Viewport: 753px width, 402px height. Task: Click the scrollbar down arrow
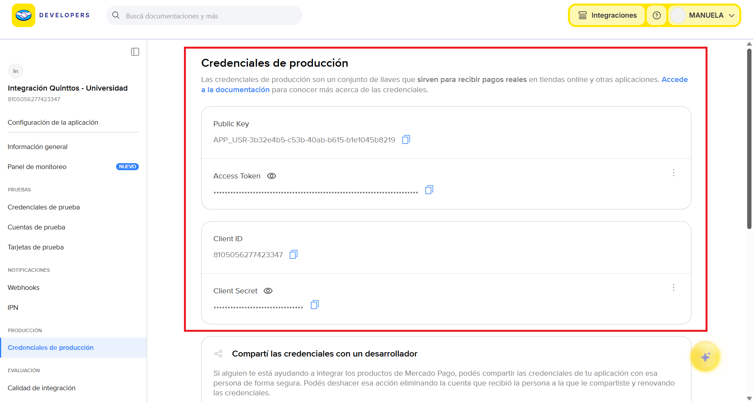pos(749,398)
